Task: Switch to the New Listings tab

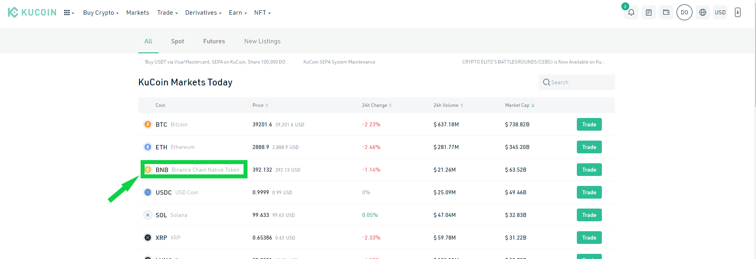Action: (x=262, y=41)
